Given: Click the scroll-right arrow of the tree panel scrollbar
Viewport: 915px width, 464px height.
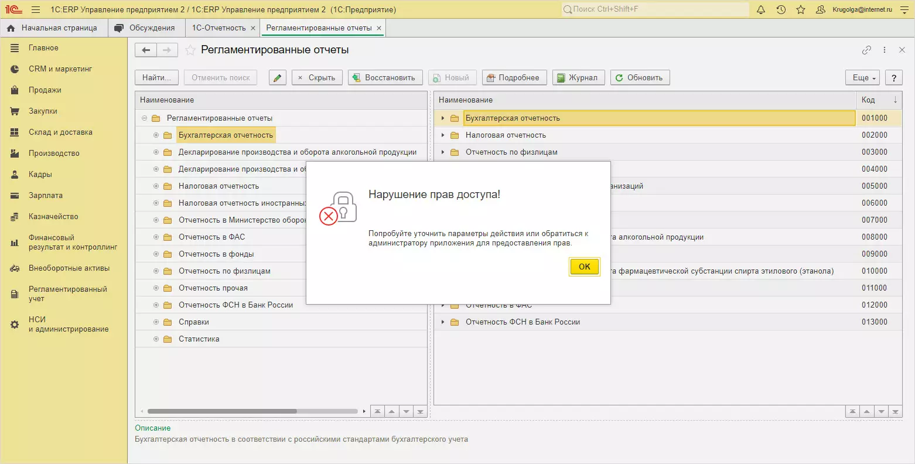Looking at the screenshot, I should coord(364,411).
